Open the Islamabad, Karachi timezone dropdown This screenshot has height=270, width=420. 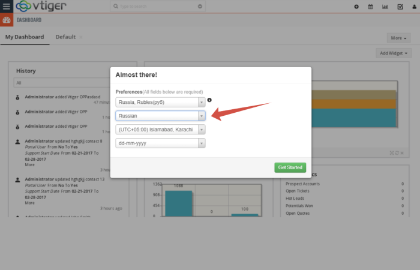[160, 130]
